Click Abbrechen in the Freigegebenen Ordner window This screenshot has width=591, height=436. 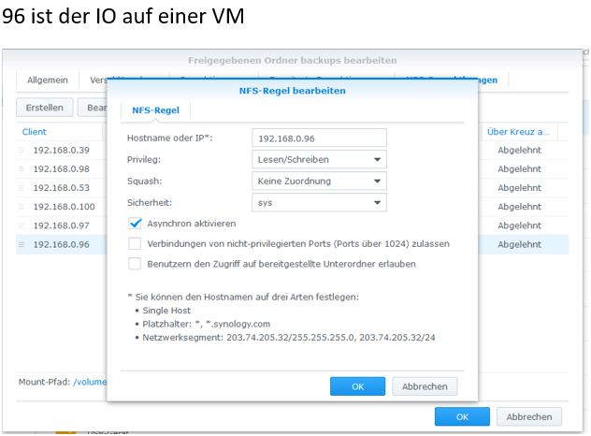tap(529, 416)
